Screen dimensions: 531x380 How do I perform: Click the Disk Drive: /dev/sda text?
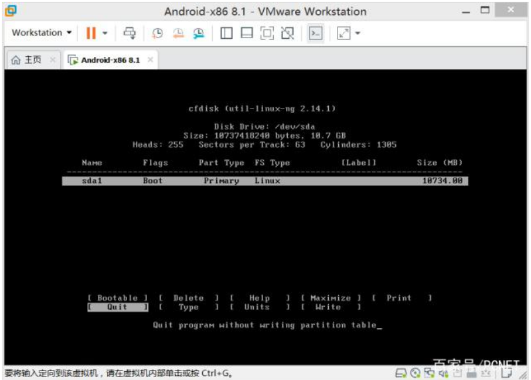pos(264,127)
